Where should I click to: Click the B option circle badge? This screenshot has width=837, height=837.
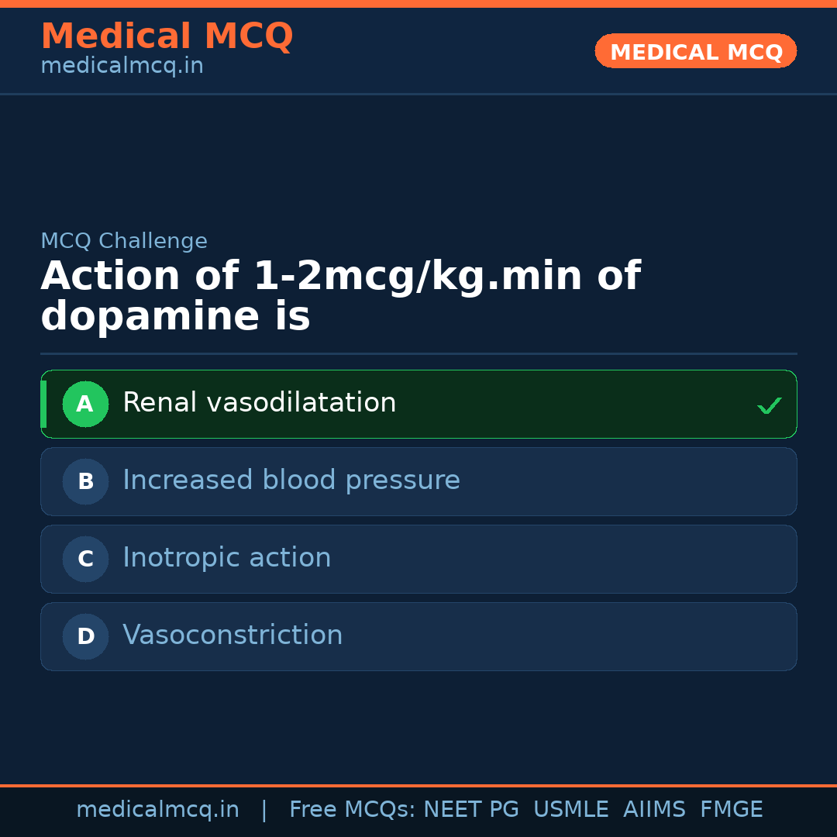click(x=85, y=481)
